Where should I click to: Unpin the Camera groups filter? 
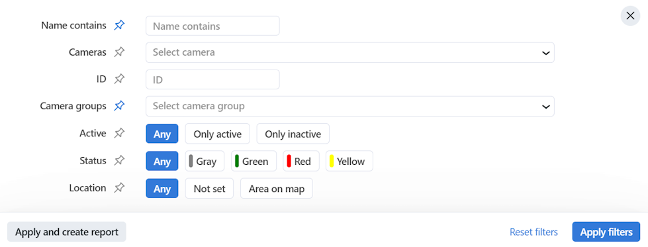point(119,106)
